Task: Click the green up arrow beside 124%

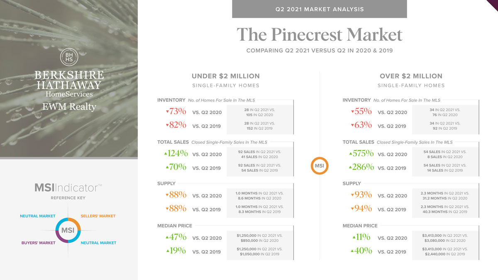Action: point(166,154)
